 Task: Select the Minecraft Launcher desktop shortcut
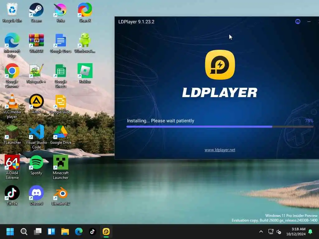61,167
